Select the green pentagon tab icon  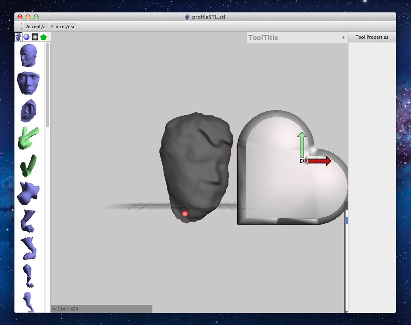coord(43,37)
